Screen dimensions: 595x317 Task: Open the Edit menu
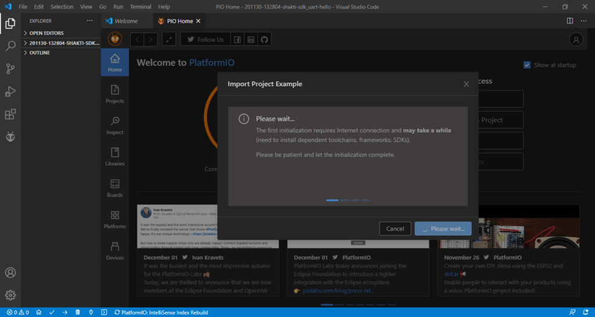click(39, 7)
